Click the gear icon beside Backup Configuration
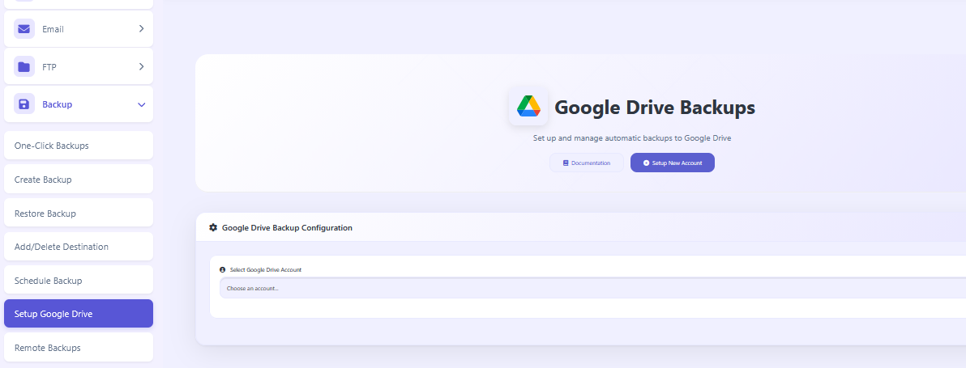966x368 pixels. click(213, 228)
